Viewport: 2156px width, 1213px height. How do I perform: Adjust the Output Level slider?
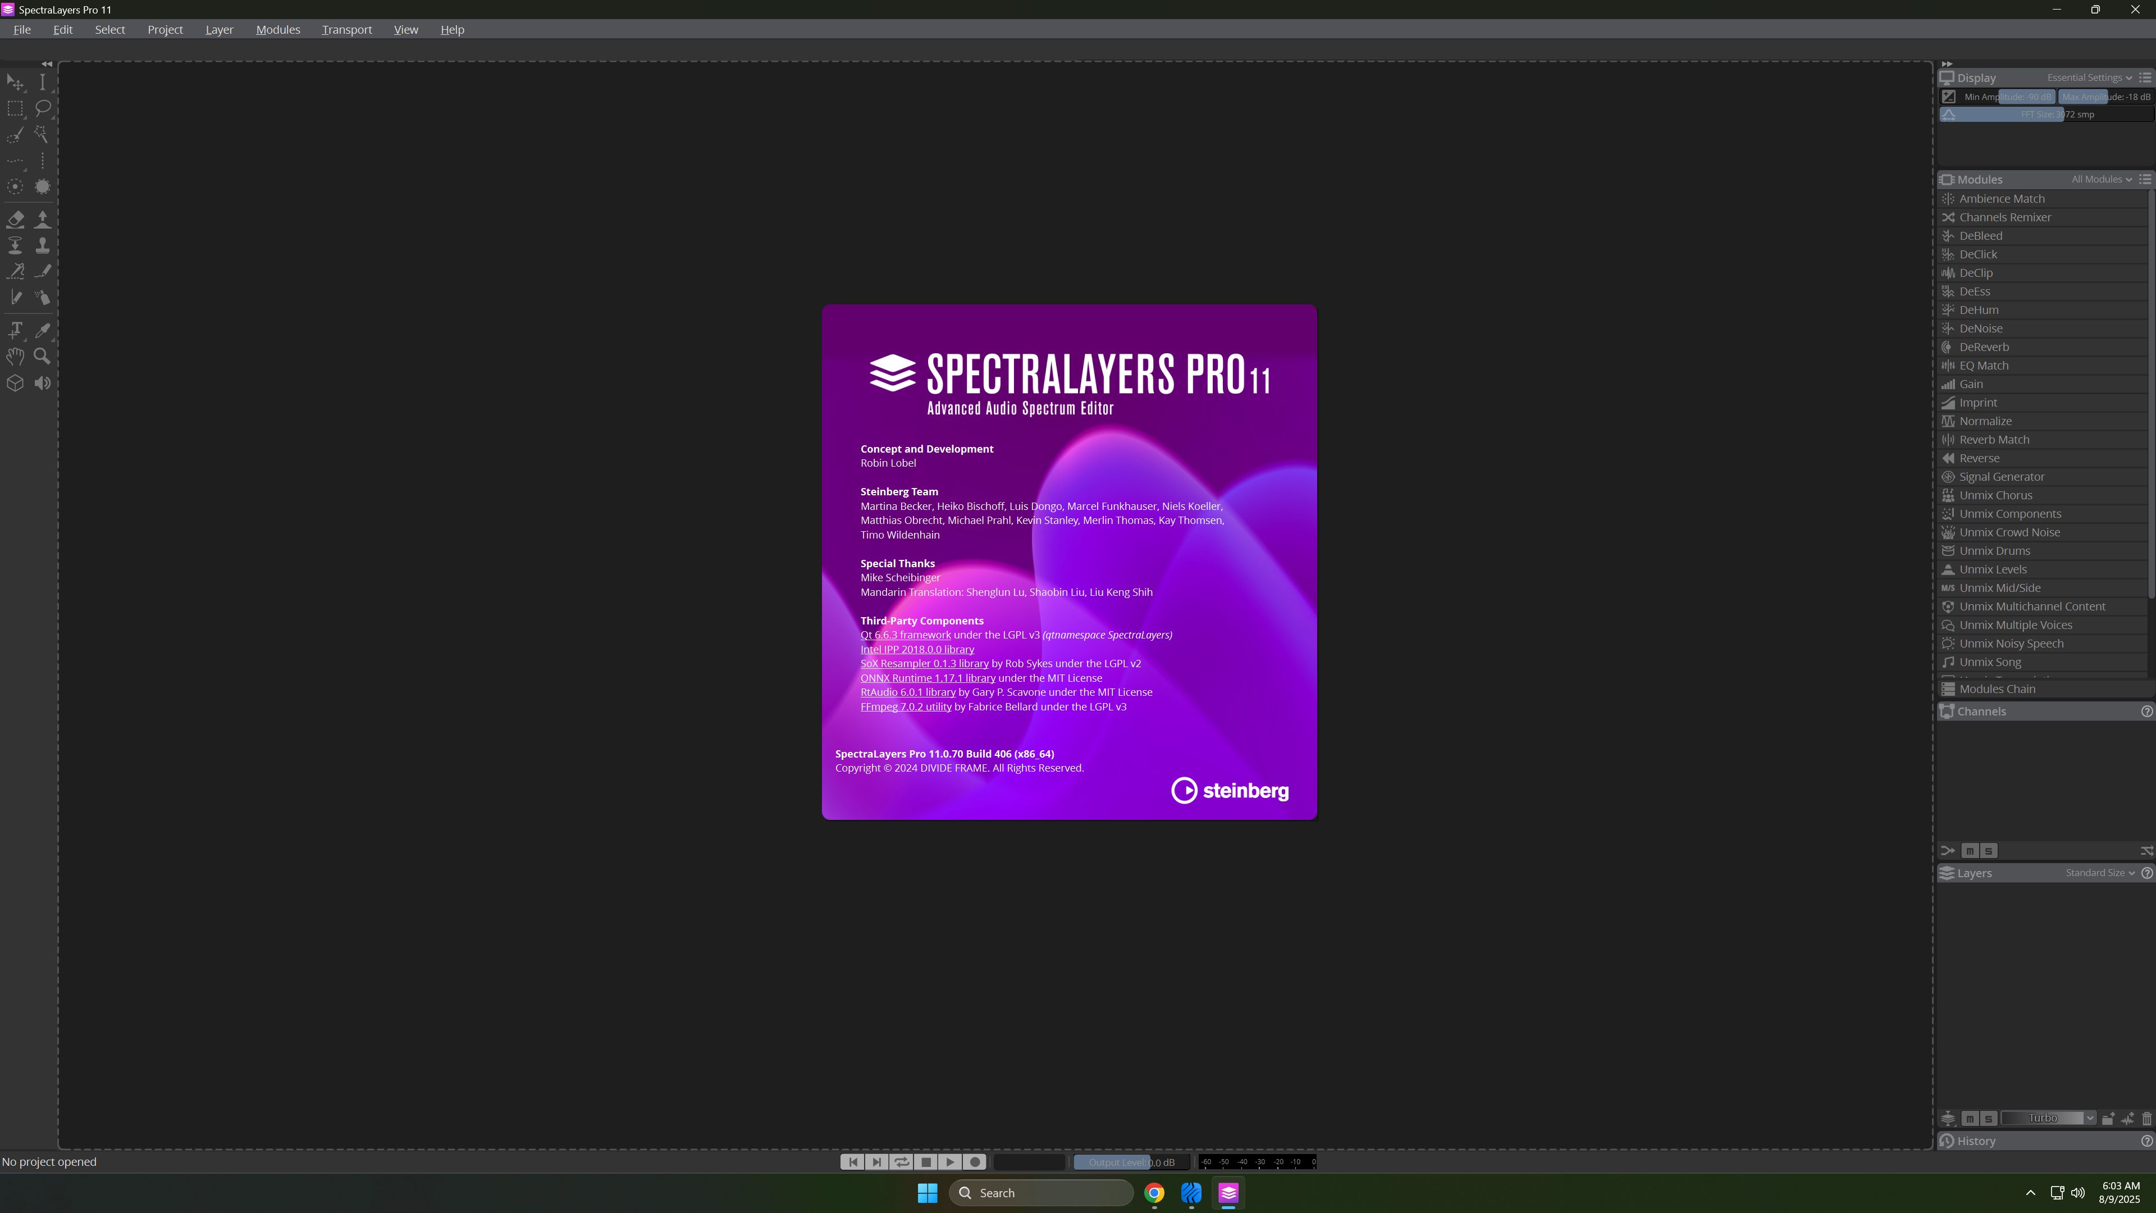tap(1131, 1162)
